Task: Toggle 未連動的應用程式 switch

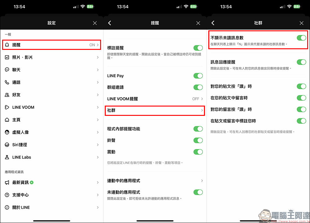Action: [x=198, y=192]
